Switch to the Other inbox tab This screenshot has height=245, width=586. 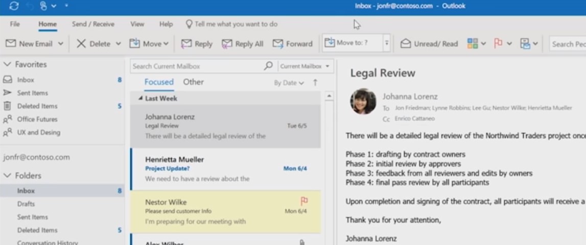193,82
